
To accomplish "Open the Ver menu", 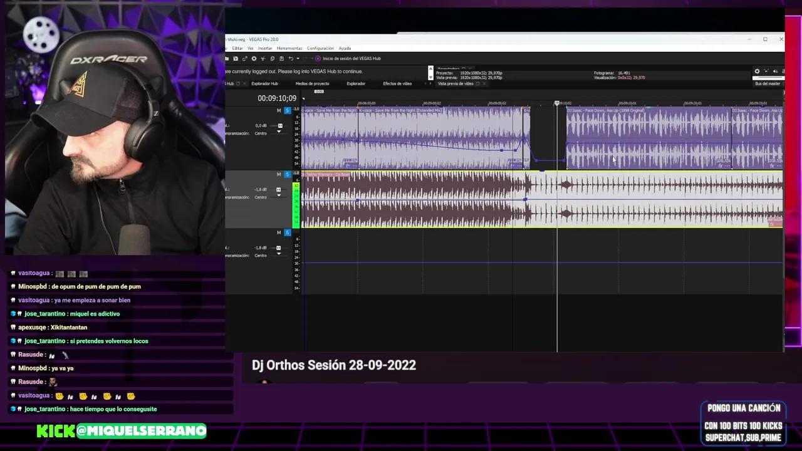I will click(251, 48).
